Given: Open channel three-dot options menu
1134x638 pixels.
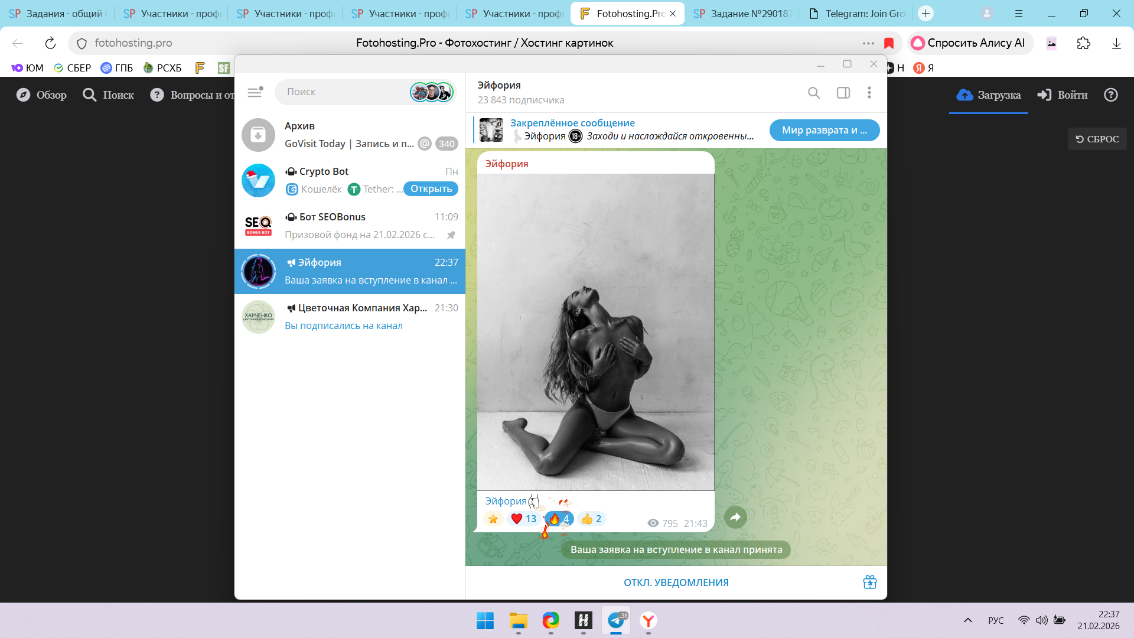Looking at the screenshot, I should (x=869, y=93).
